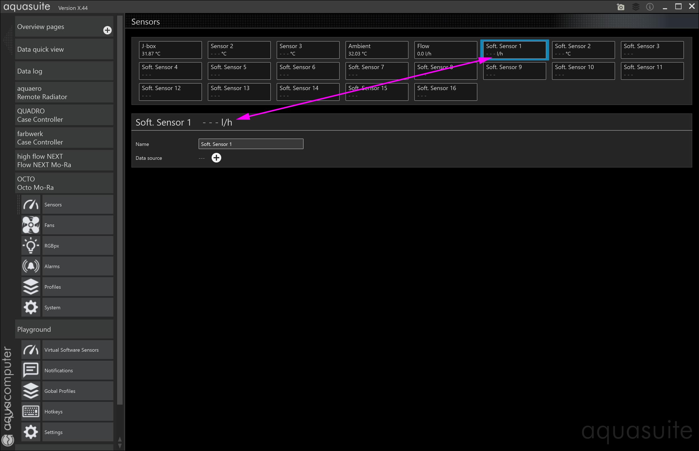Select QUADRO Case Controller device
This screenshot has width=699, height=451.
[64, 115]
